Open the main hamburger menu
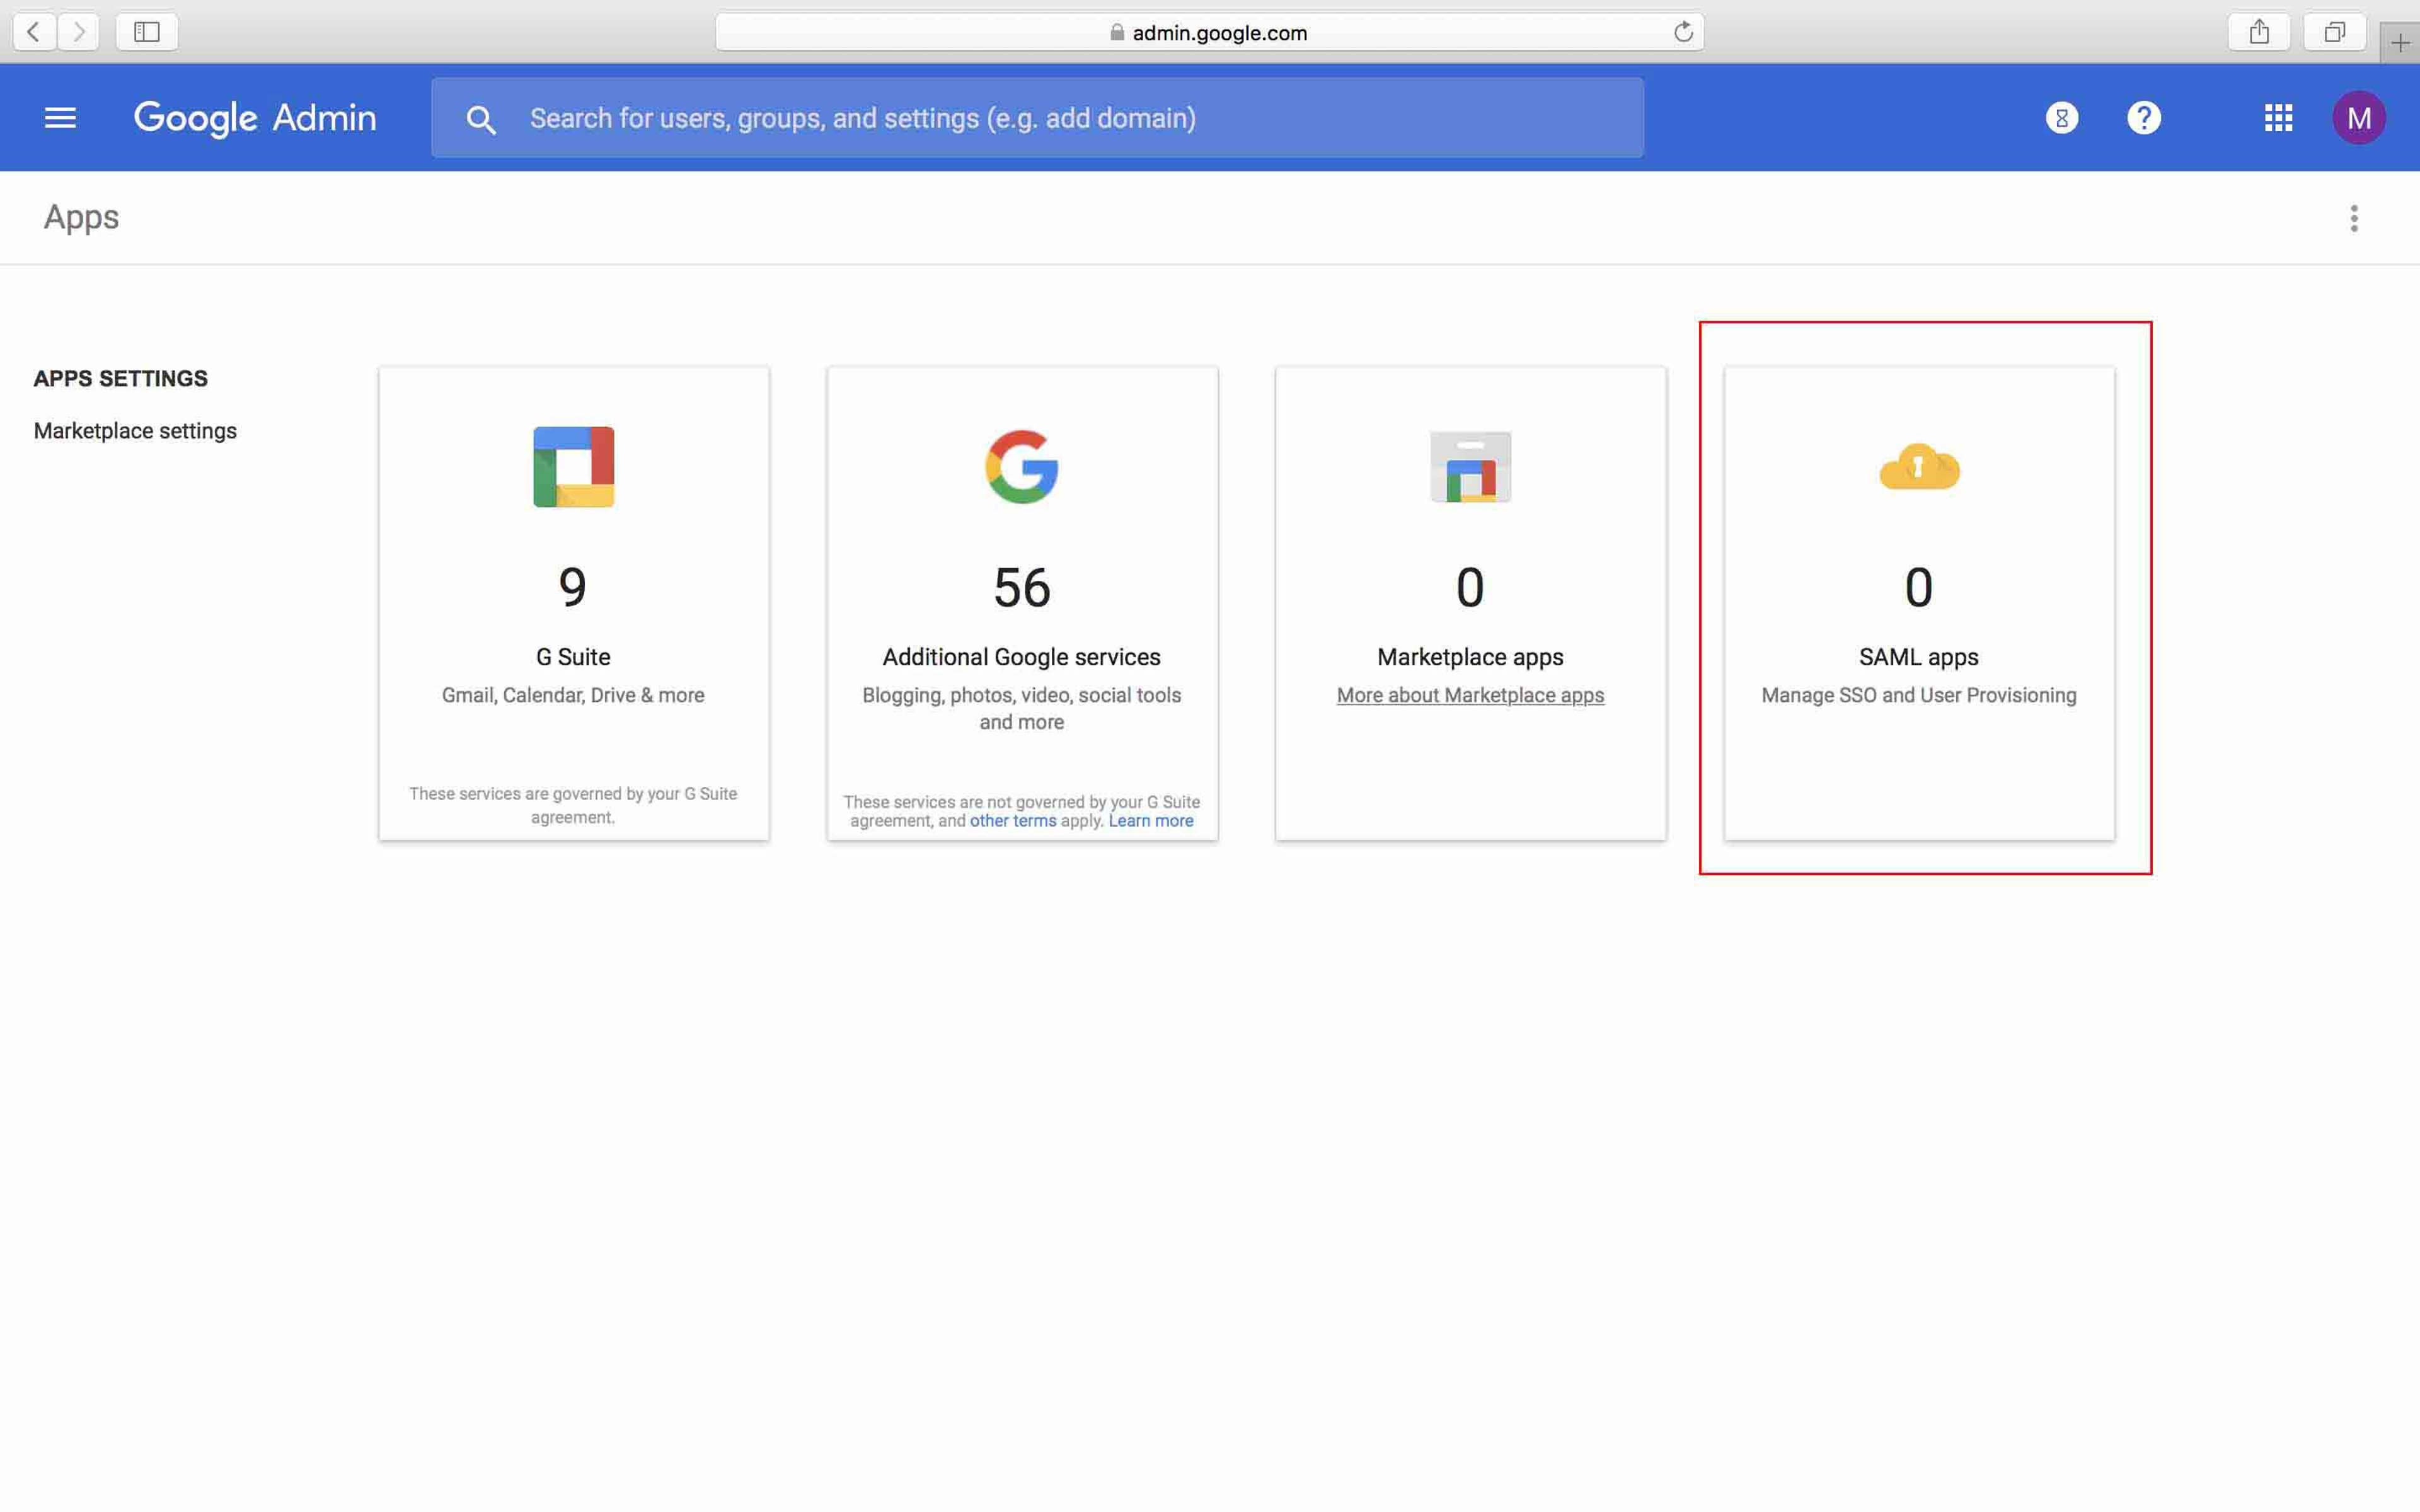 click(60, 118)
